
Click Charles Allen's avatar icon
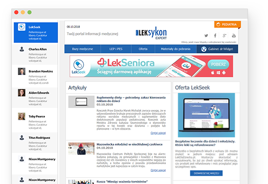coord(22,49)
